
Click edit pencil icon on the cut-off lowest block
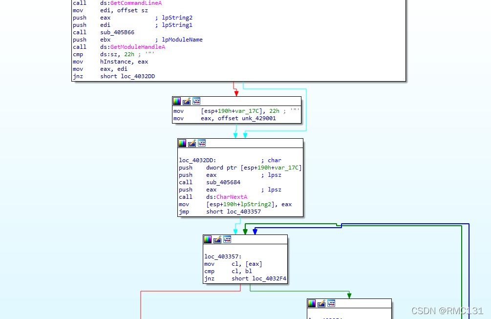(x=321, y=303)
